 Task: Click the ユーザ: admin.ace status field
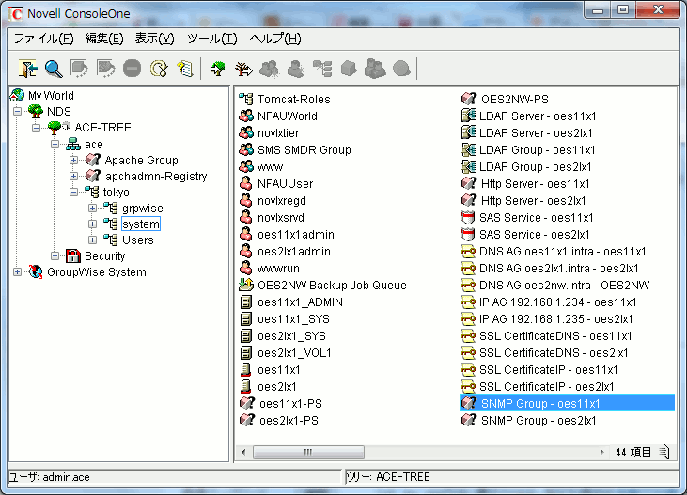click(x=175, y=477)
